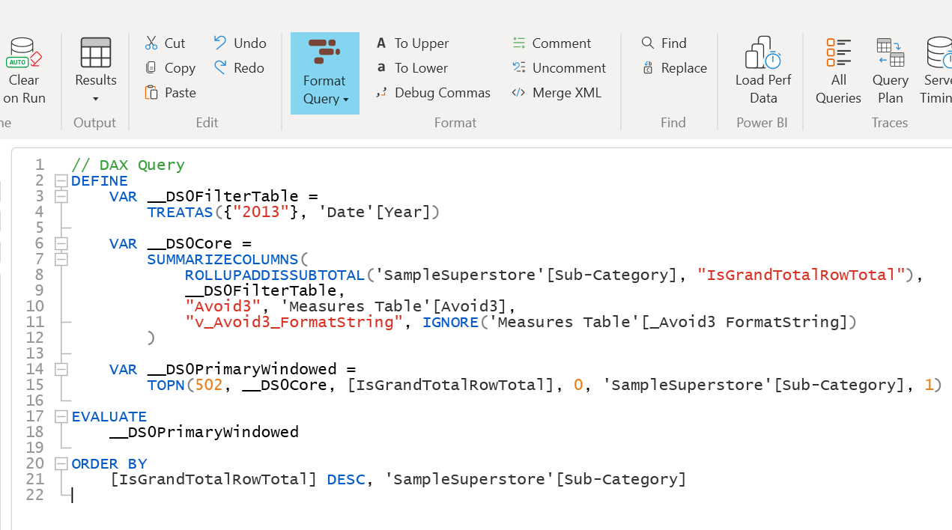
Task: Click the Copy icon
Action: 151,68
